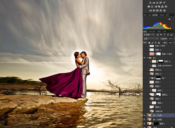Hide the 组 1 group via eye

pyautogui.click(x=144, y=58)
